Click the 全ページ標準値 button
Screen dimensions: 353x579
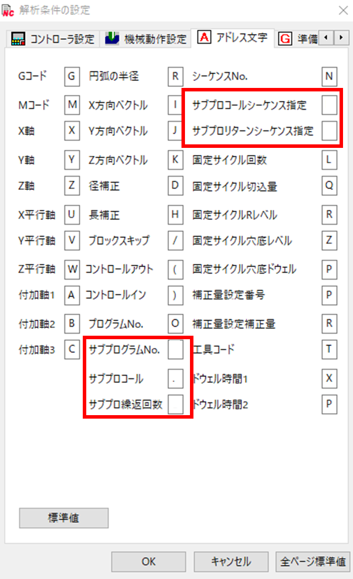tap(313, 562)
